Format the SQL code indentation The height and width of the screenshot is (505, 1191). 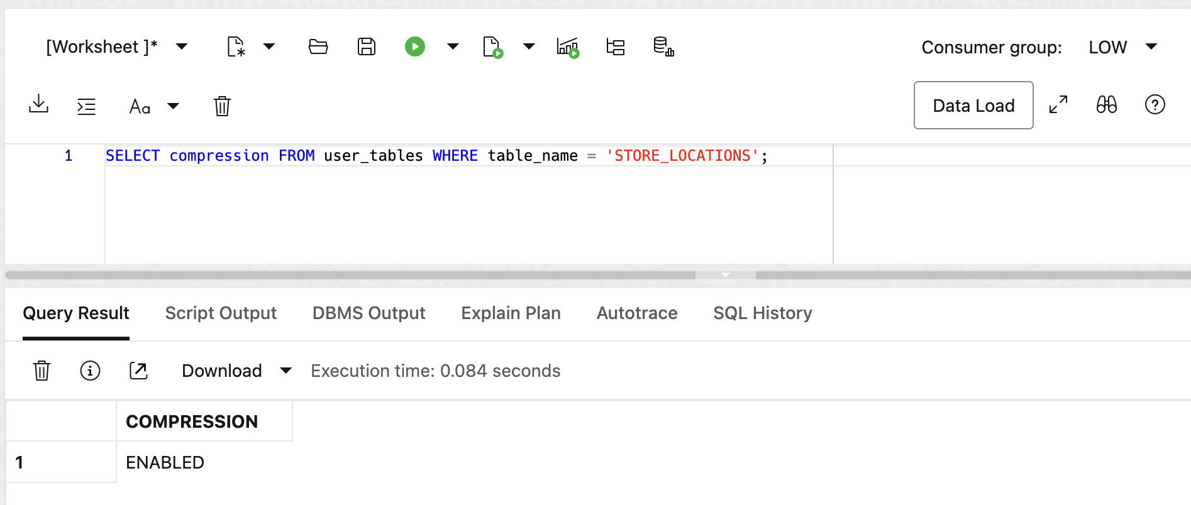tap(86, 106)
